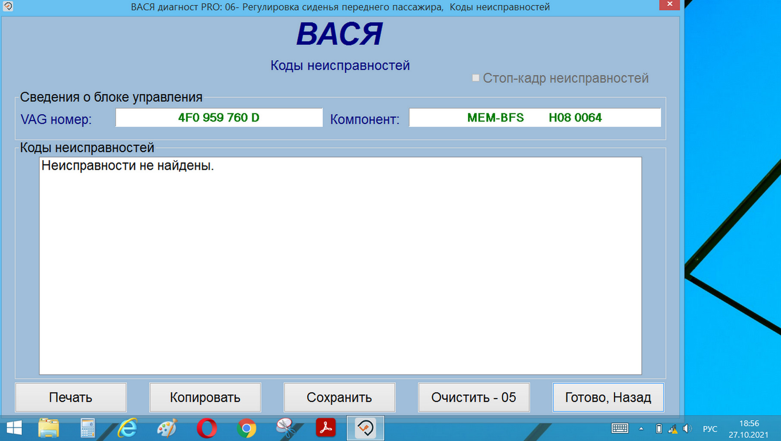Clear fault codes with Очистить - 05
The width and height of the screenshot is (781, 441).
[x=474, y=397]
